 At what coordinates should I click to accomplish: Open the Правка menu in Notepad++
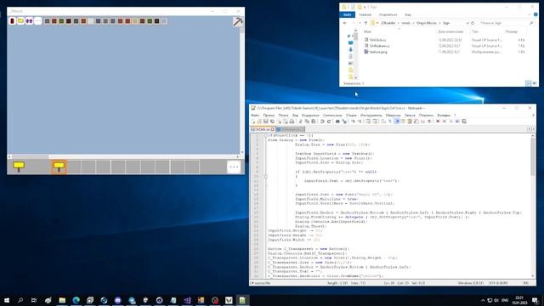pos(269,116)
